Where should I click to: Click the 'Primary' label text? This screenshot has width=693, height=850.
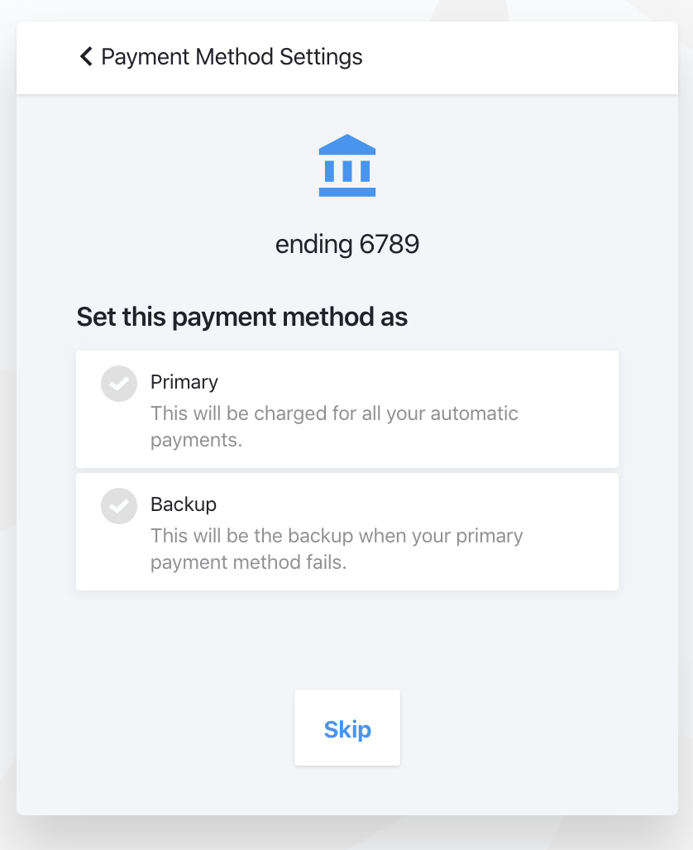point(184,382)
